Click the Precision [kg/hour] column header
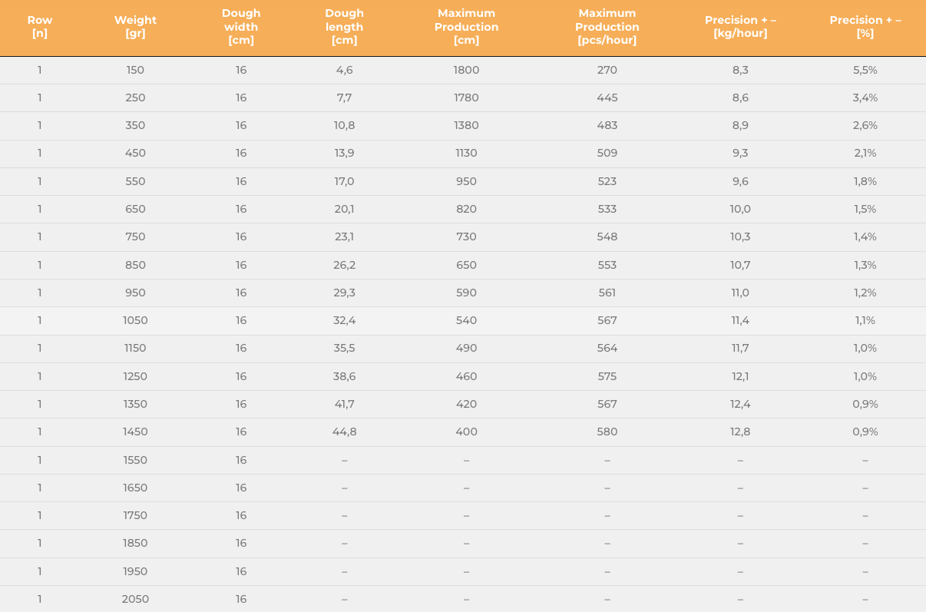Image resolution: width=926 pixels, height=612 pixels. (x=740, y=27)
